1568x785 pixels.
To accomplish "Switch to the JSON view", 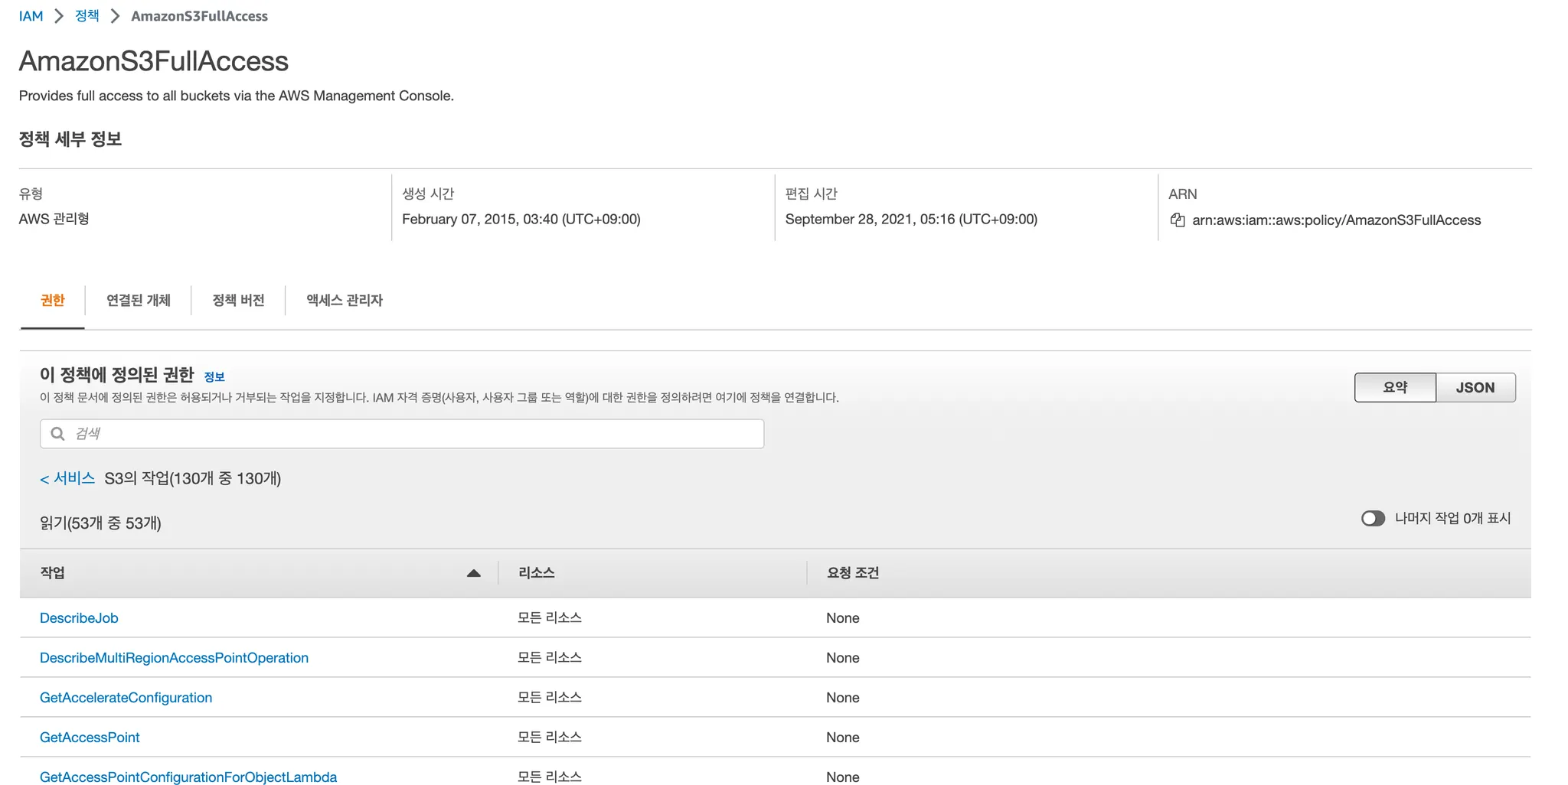I will (1475, 387).
